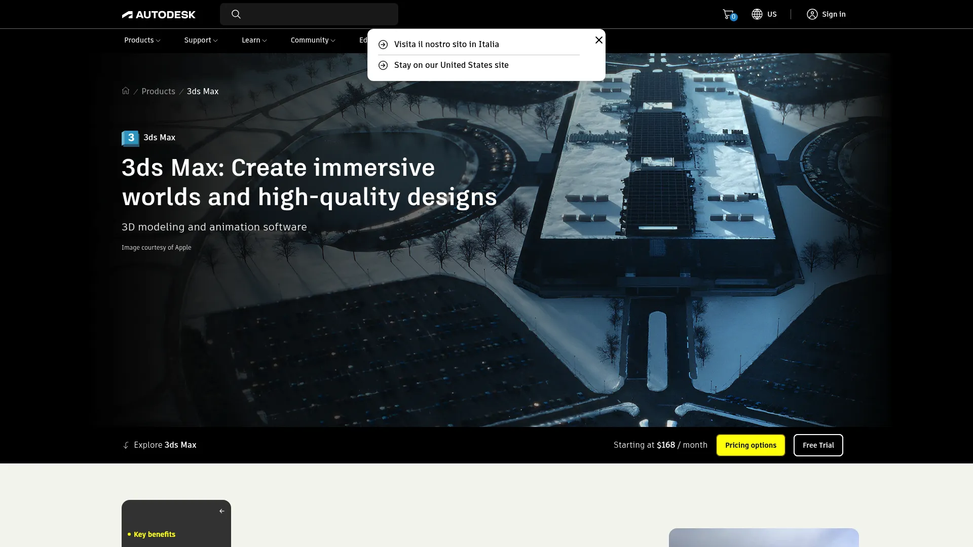Click the 3ds Max product logo
The height and width of the screenshot is (547, 973).
(x=130, y=138)
